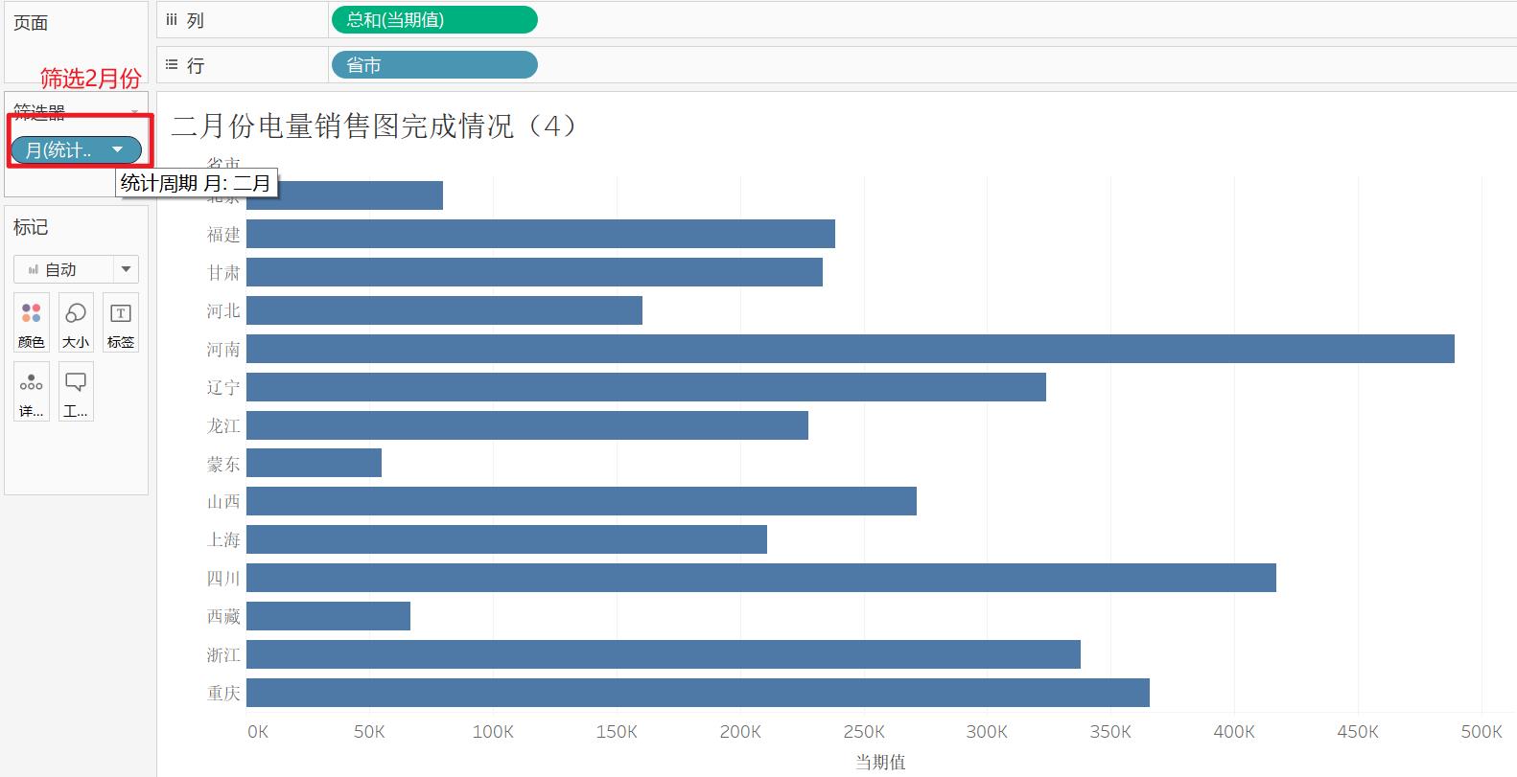
Task: Select the 上海 bar
Action: click(506, 539)
